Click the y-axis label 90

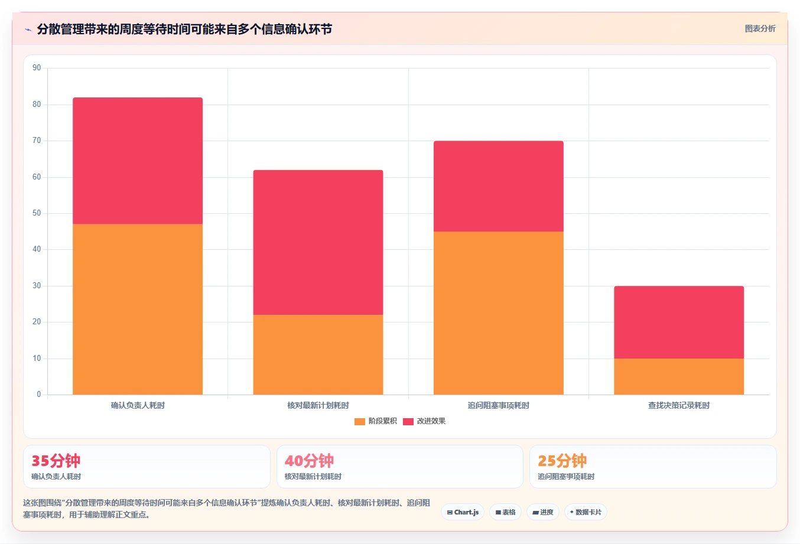tap(37, 68)
